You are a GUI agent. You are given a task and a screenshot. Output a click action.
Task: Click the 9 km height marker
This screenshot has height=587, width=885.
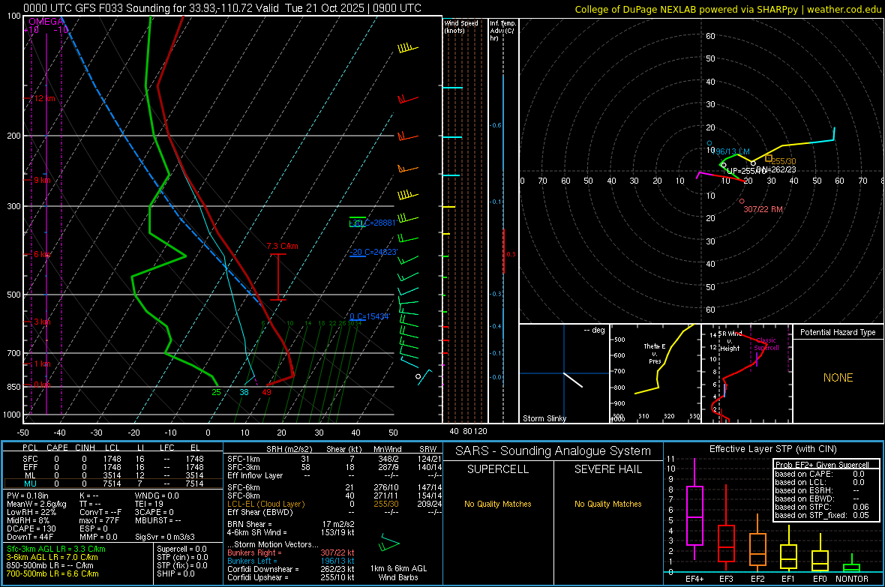42,180
